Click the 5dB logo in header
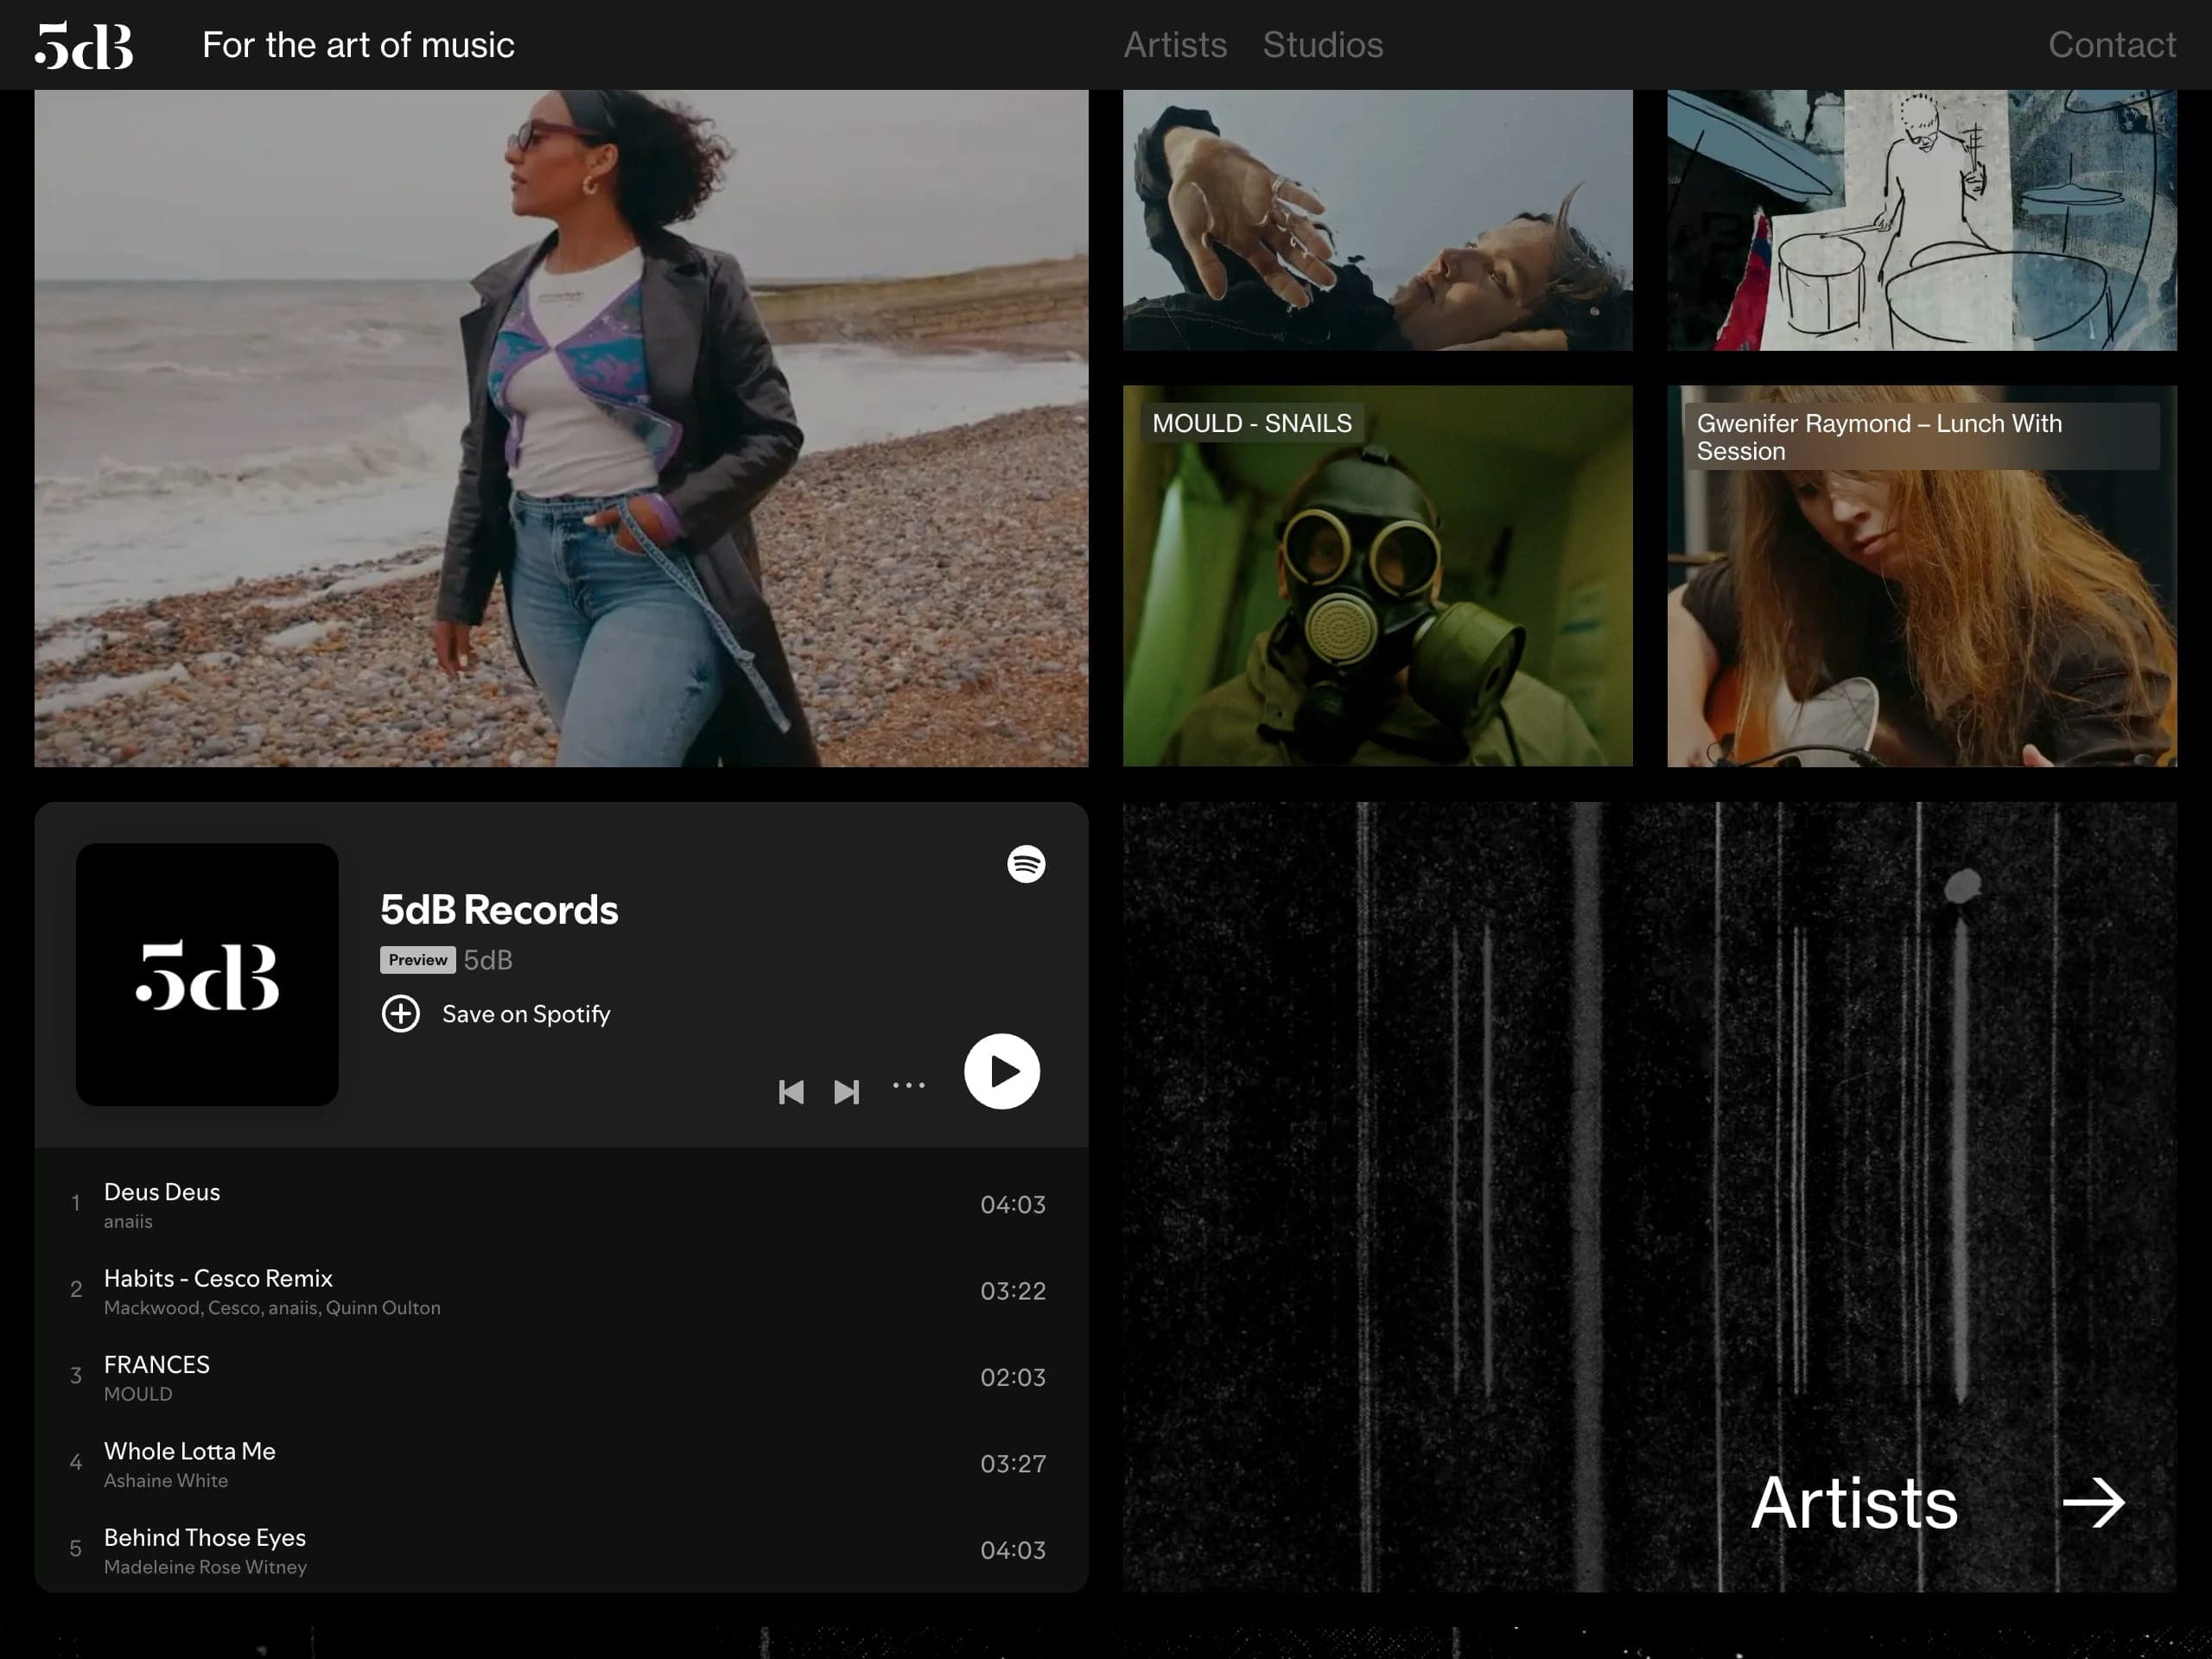 84,45
